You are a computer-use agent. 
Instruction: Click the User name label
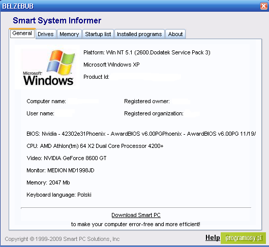(40, 113)
